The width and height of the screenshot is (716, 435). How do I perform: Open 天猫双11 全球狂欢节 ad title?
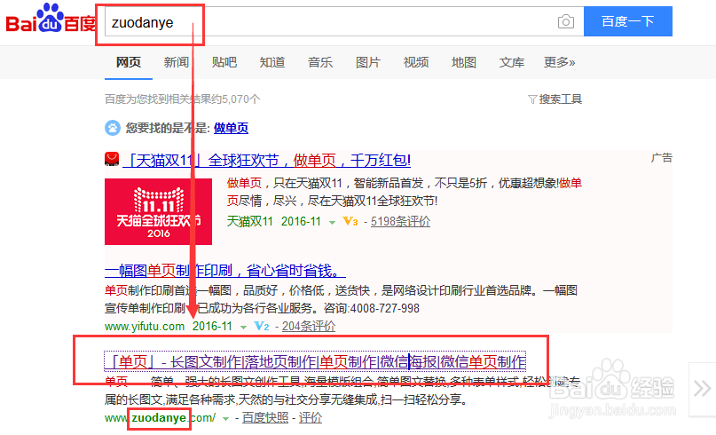[267, 161]
